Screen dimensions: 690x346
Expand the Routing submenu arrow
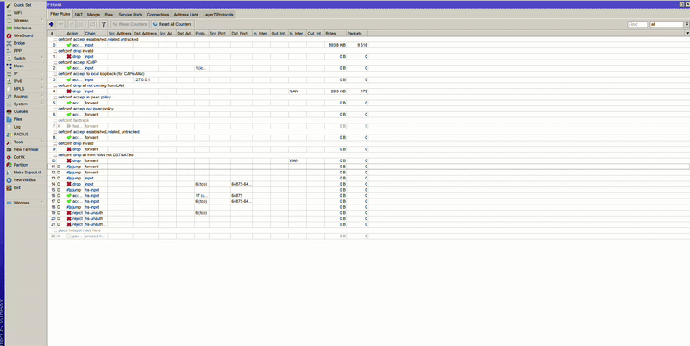pyautogui.click(x=42, y=96)
